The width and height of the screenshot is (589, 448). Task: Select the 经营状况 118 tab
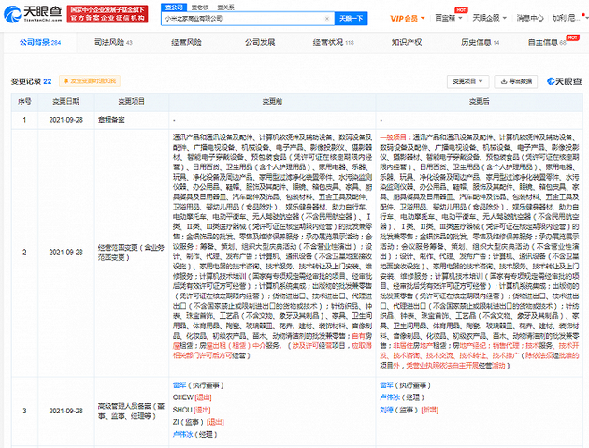333,42
